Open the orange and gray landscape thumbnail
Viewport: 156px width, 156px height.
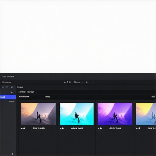[x=38, y=114]
